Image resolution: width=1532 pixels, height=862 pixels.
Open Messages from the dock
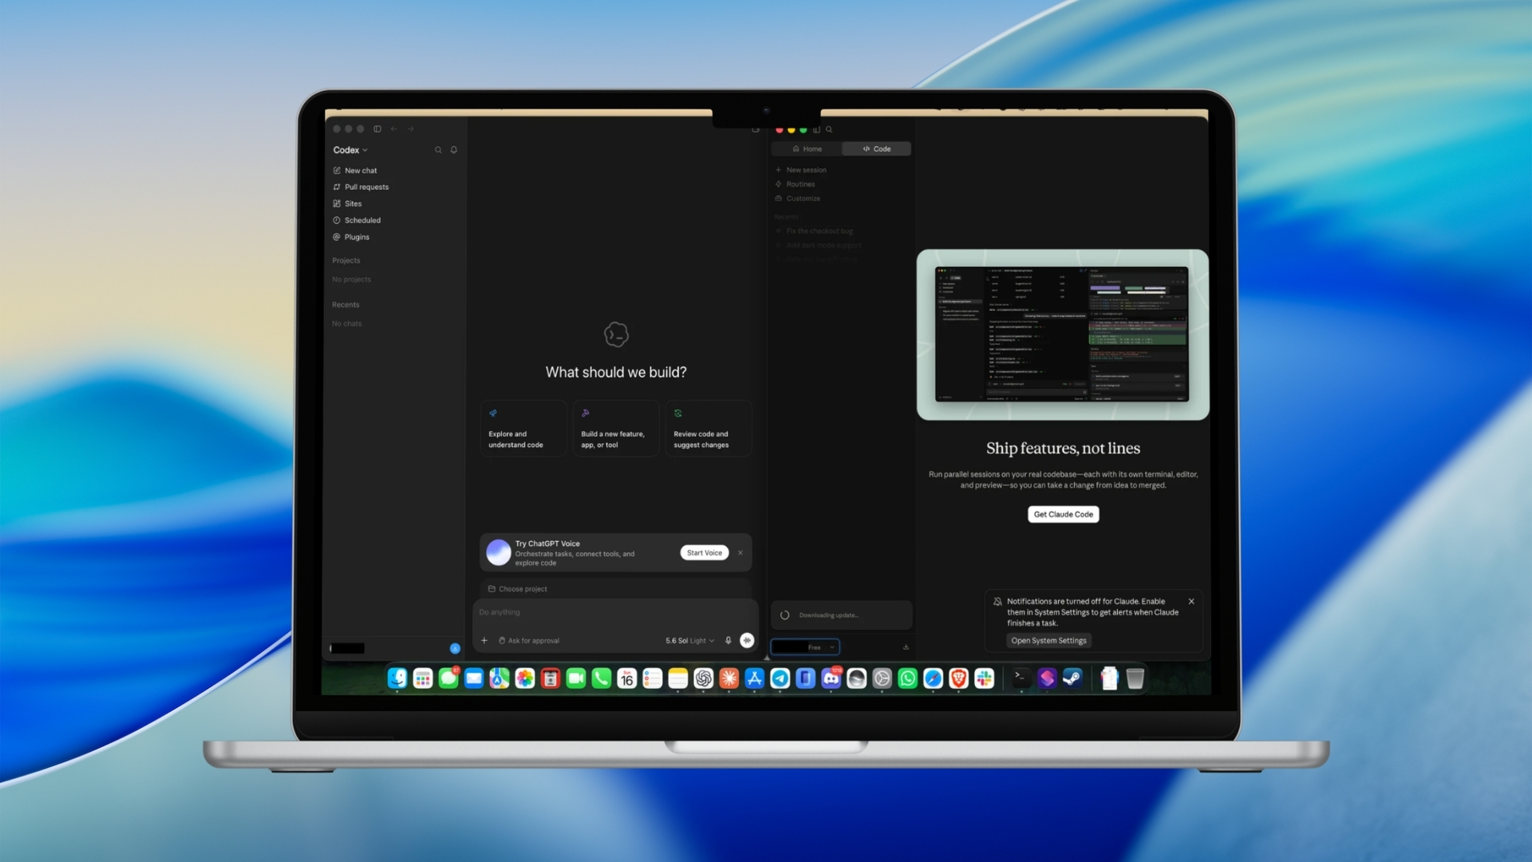(x=448, y=678)
